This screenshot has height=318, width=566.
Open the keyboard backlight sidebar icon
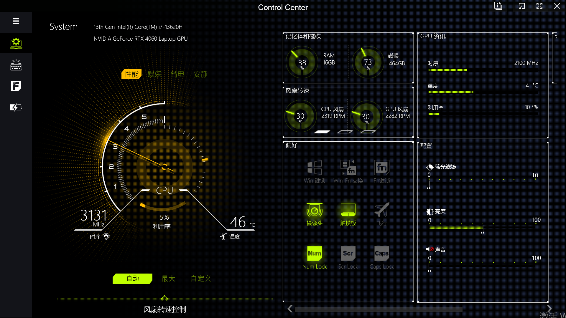[x=16, y=65]
